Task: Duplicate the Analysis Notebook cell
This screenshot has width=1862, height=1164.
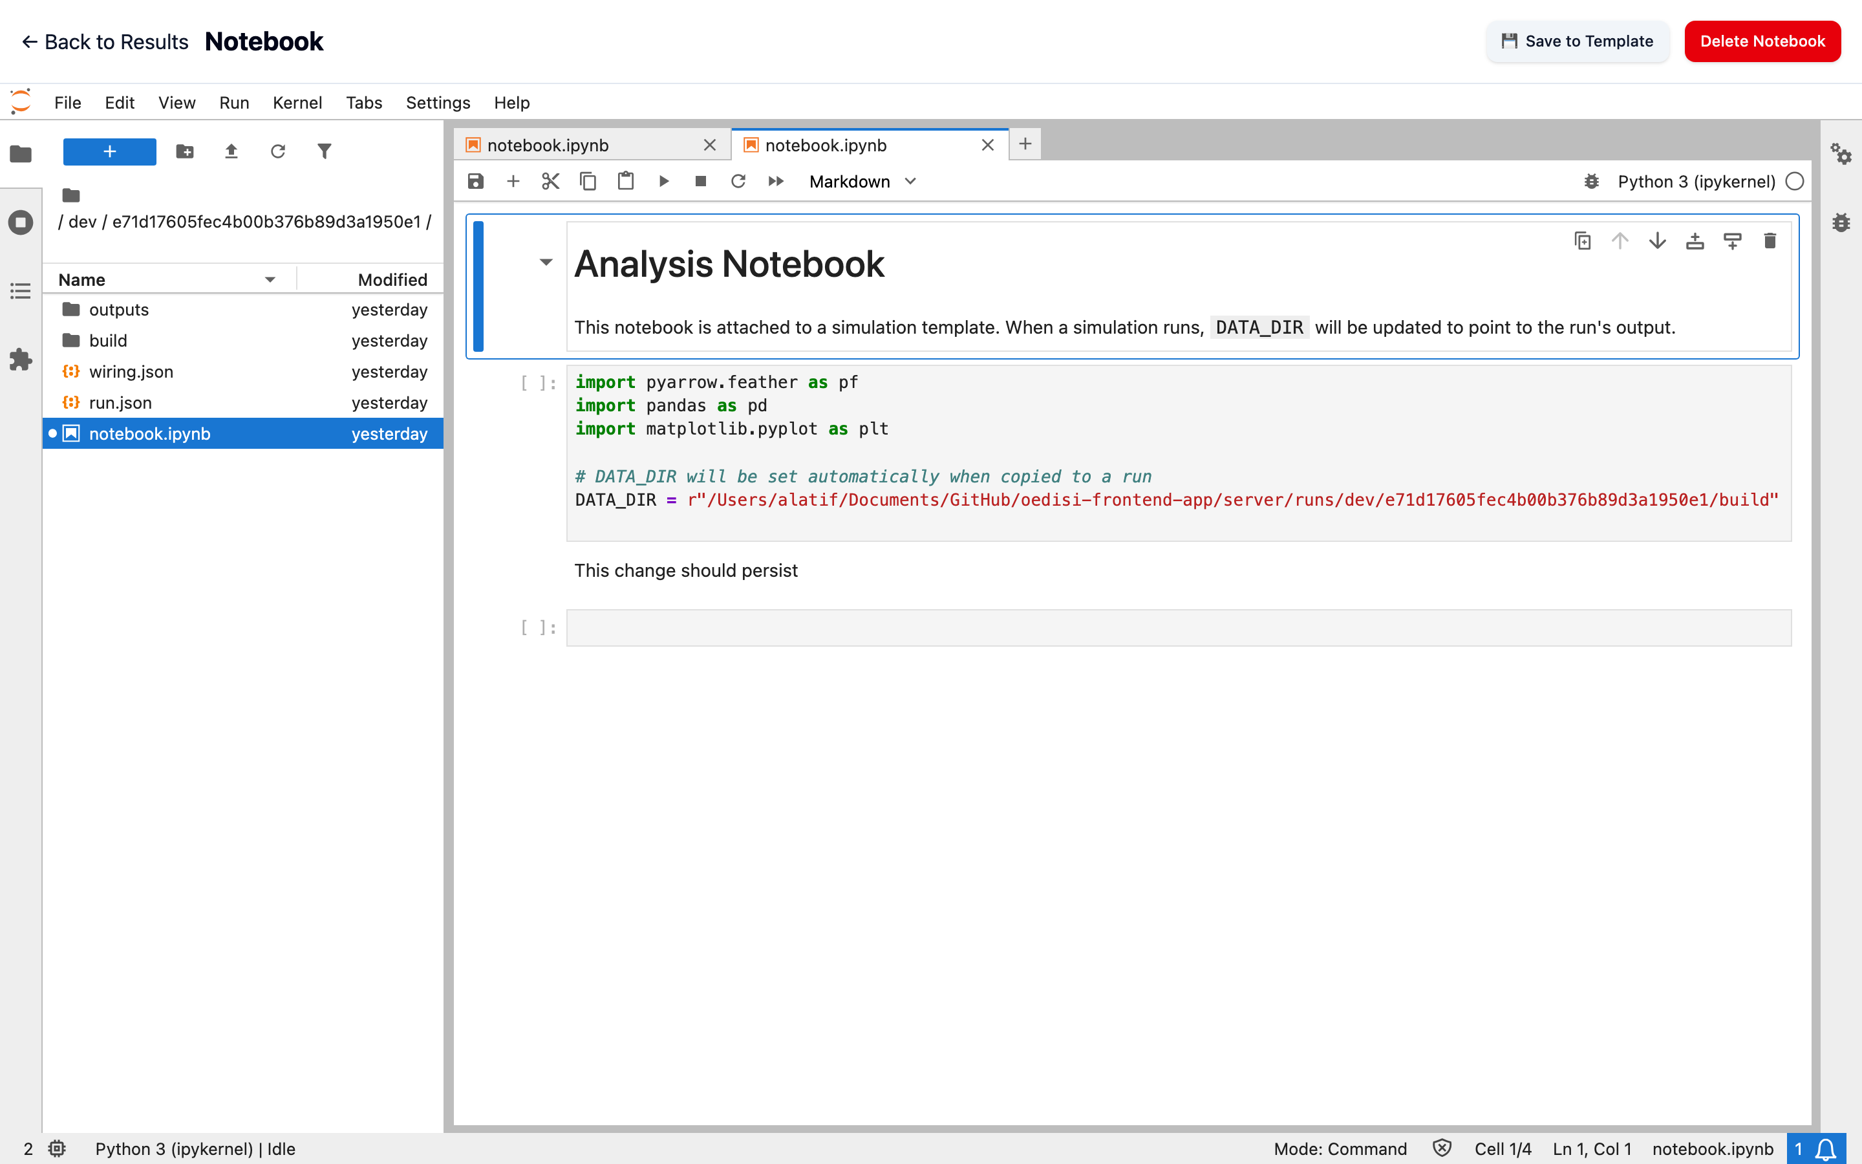Action: [1582, 241]
